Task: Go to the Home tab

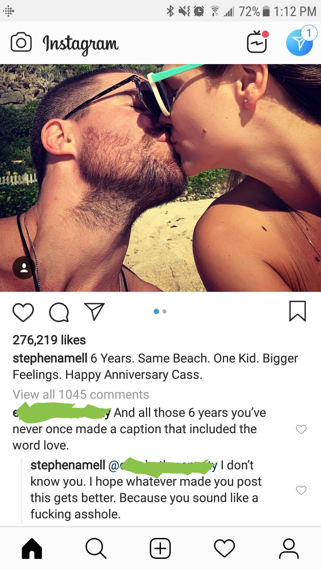Action: pos(32,548)
